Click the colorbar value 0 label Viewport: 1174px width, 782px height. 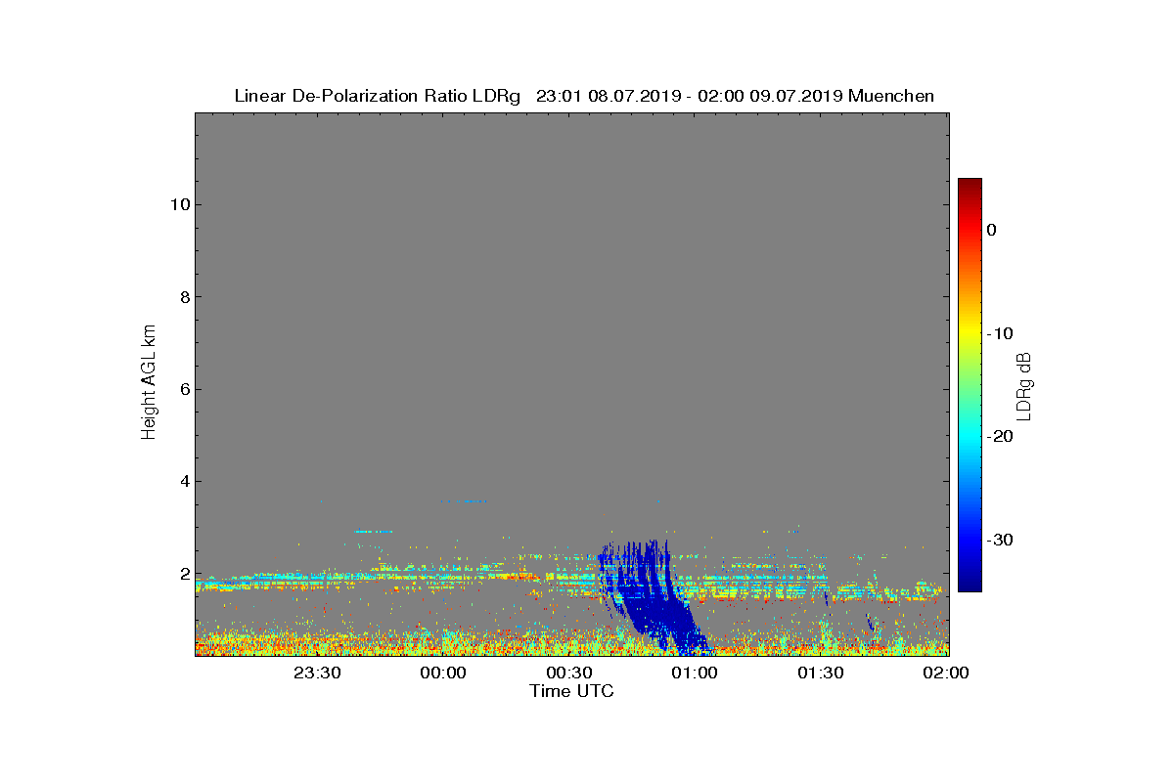pyautogui.click(x=991, y=230)
